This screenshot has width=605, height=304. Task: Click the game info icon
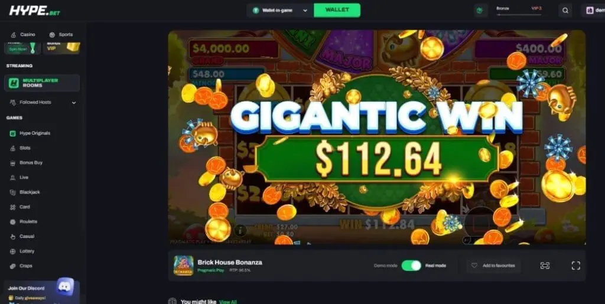coord(240,230)
